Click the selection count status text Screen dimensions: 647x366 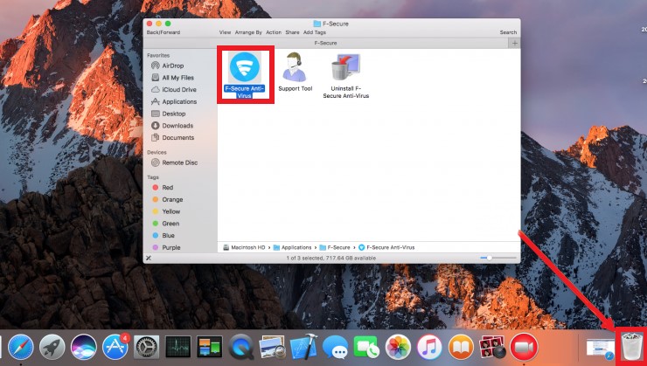(x=330, y=258)
